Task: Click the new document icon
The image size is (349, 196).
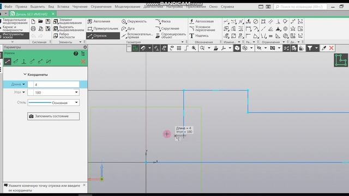Action: coord(33,22)
